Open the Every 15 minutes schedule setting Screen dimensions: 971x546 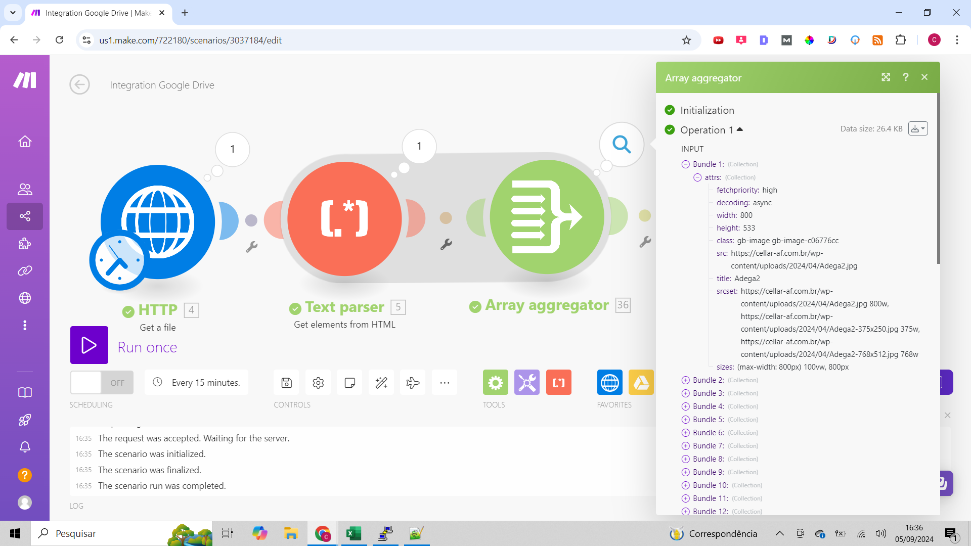[196, 383]
